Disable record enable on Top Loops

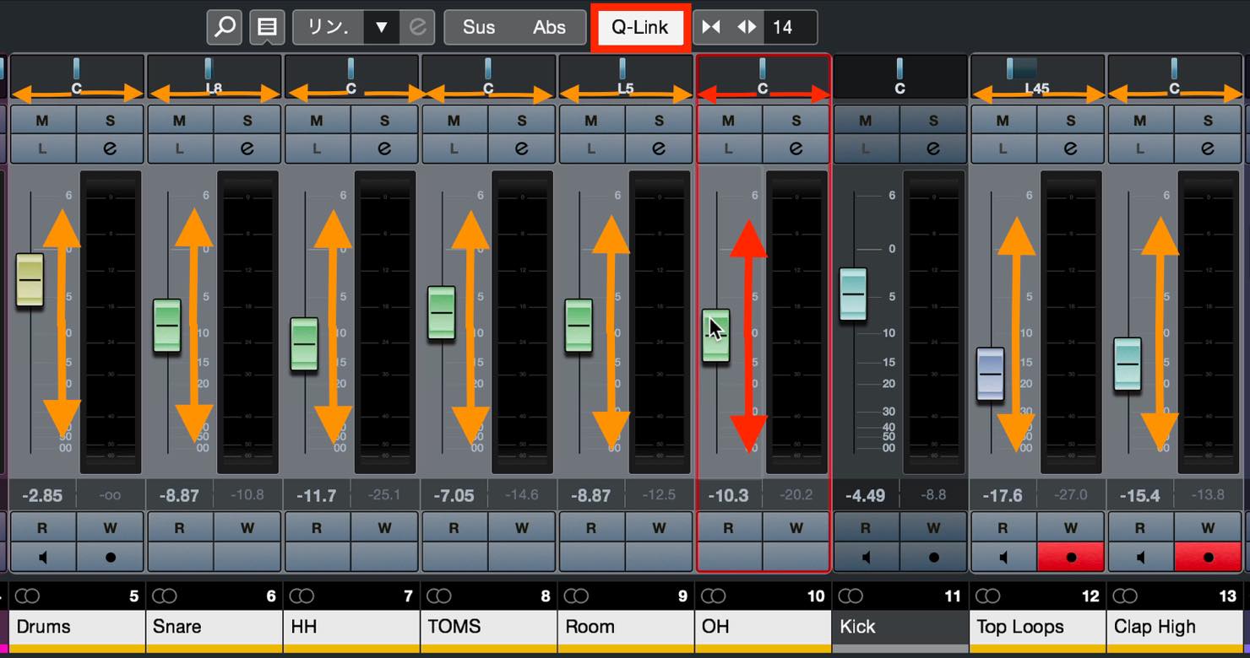1071,557
